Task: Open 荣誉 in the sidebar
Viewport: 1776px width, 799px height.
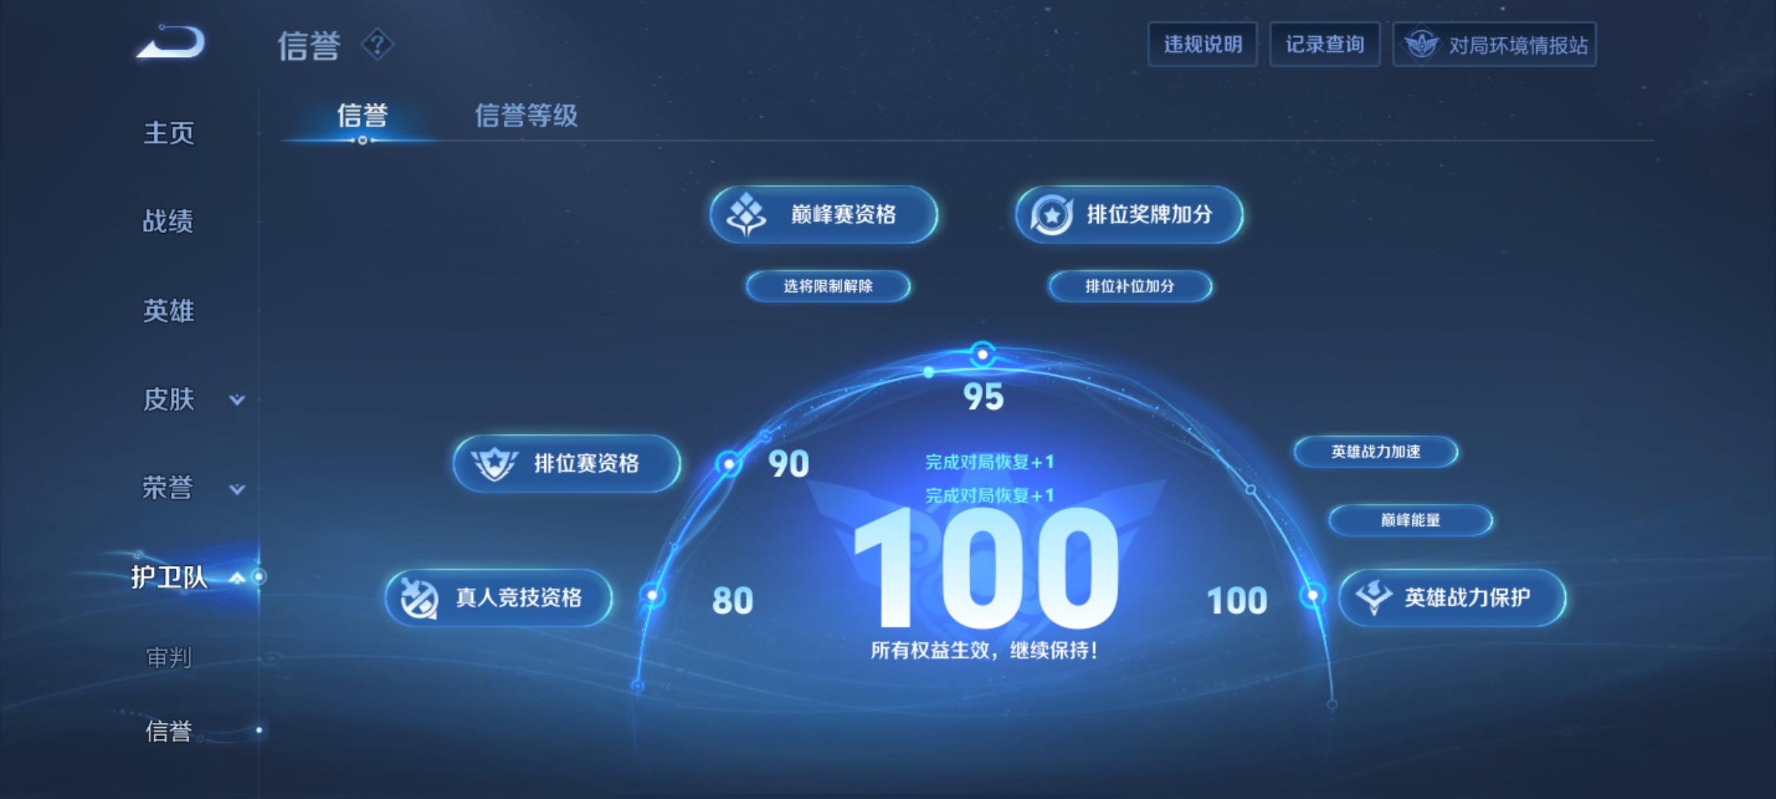Action: [x=168, y=488]
